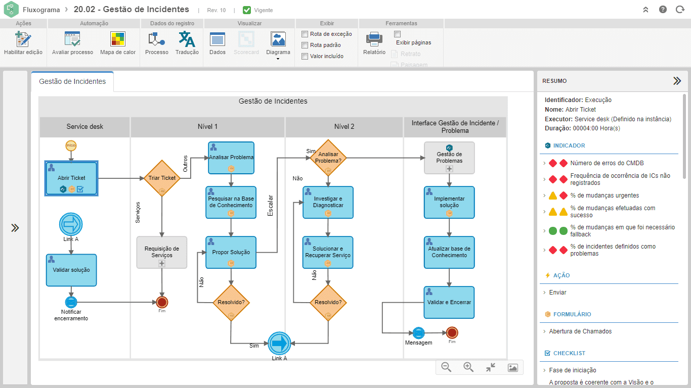Select the Gestão de Incidentes tab
Viewport: 691px width, 388px height.
click(x=72, y=81)
